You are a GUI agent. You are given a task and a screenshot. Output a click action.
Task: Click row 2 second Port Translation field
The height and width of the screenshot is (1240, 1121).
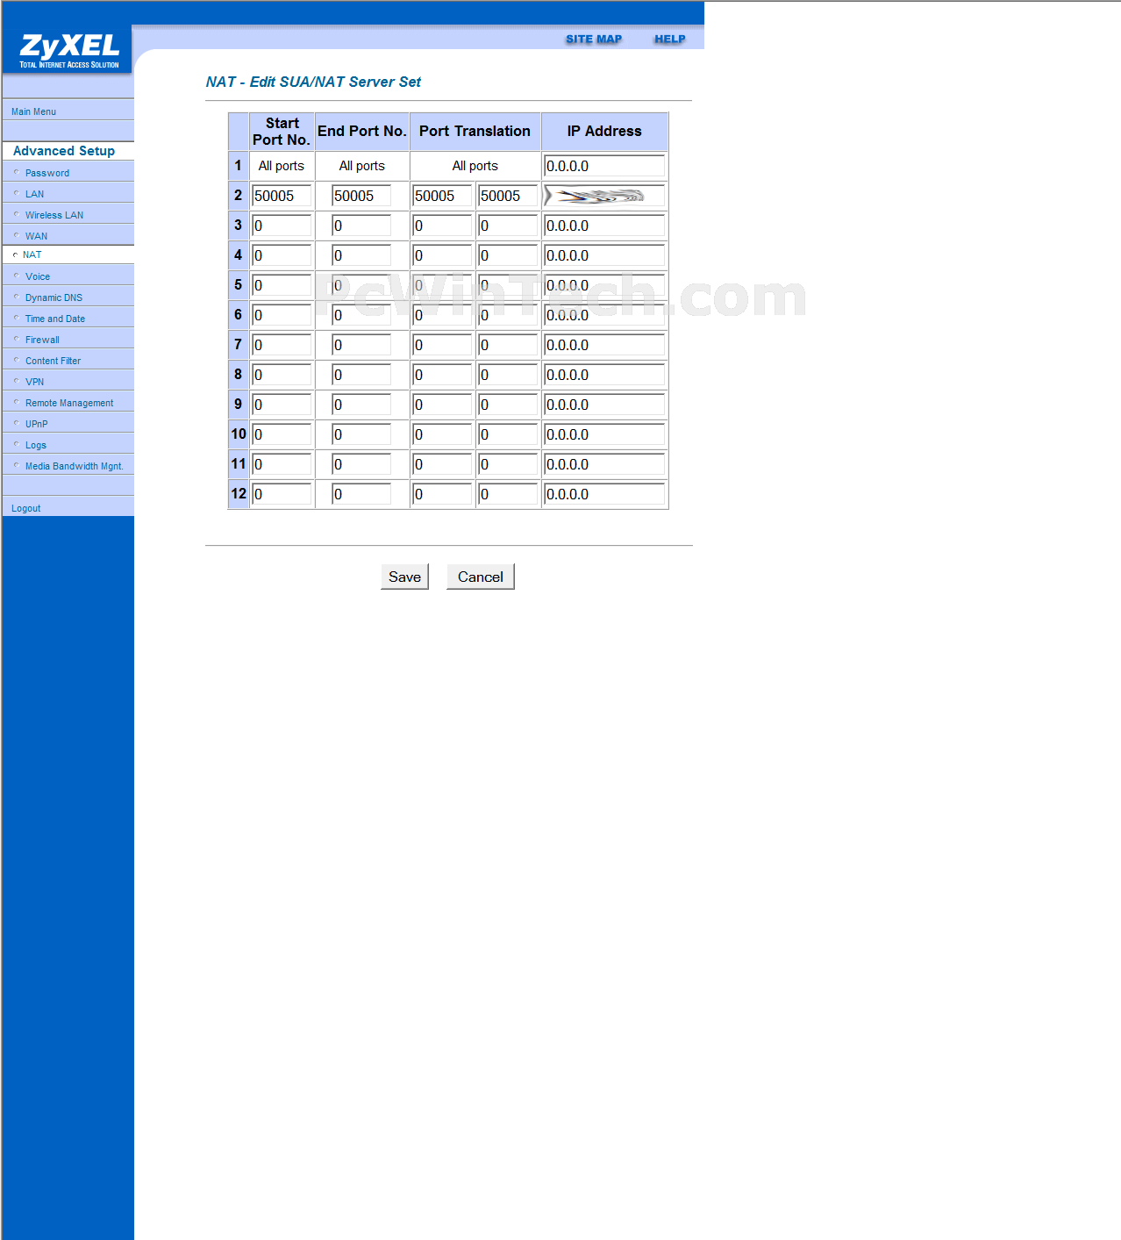point(508,196)
